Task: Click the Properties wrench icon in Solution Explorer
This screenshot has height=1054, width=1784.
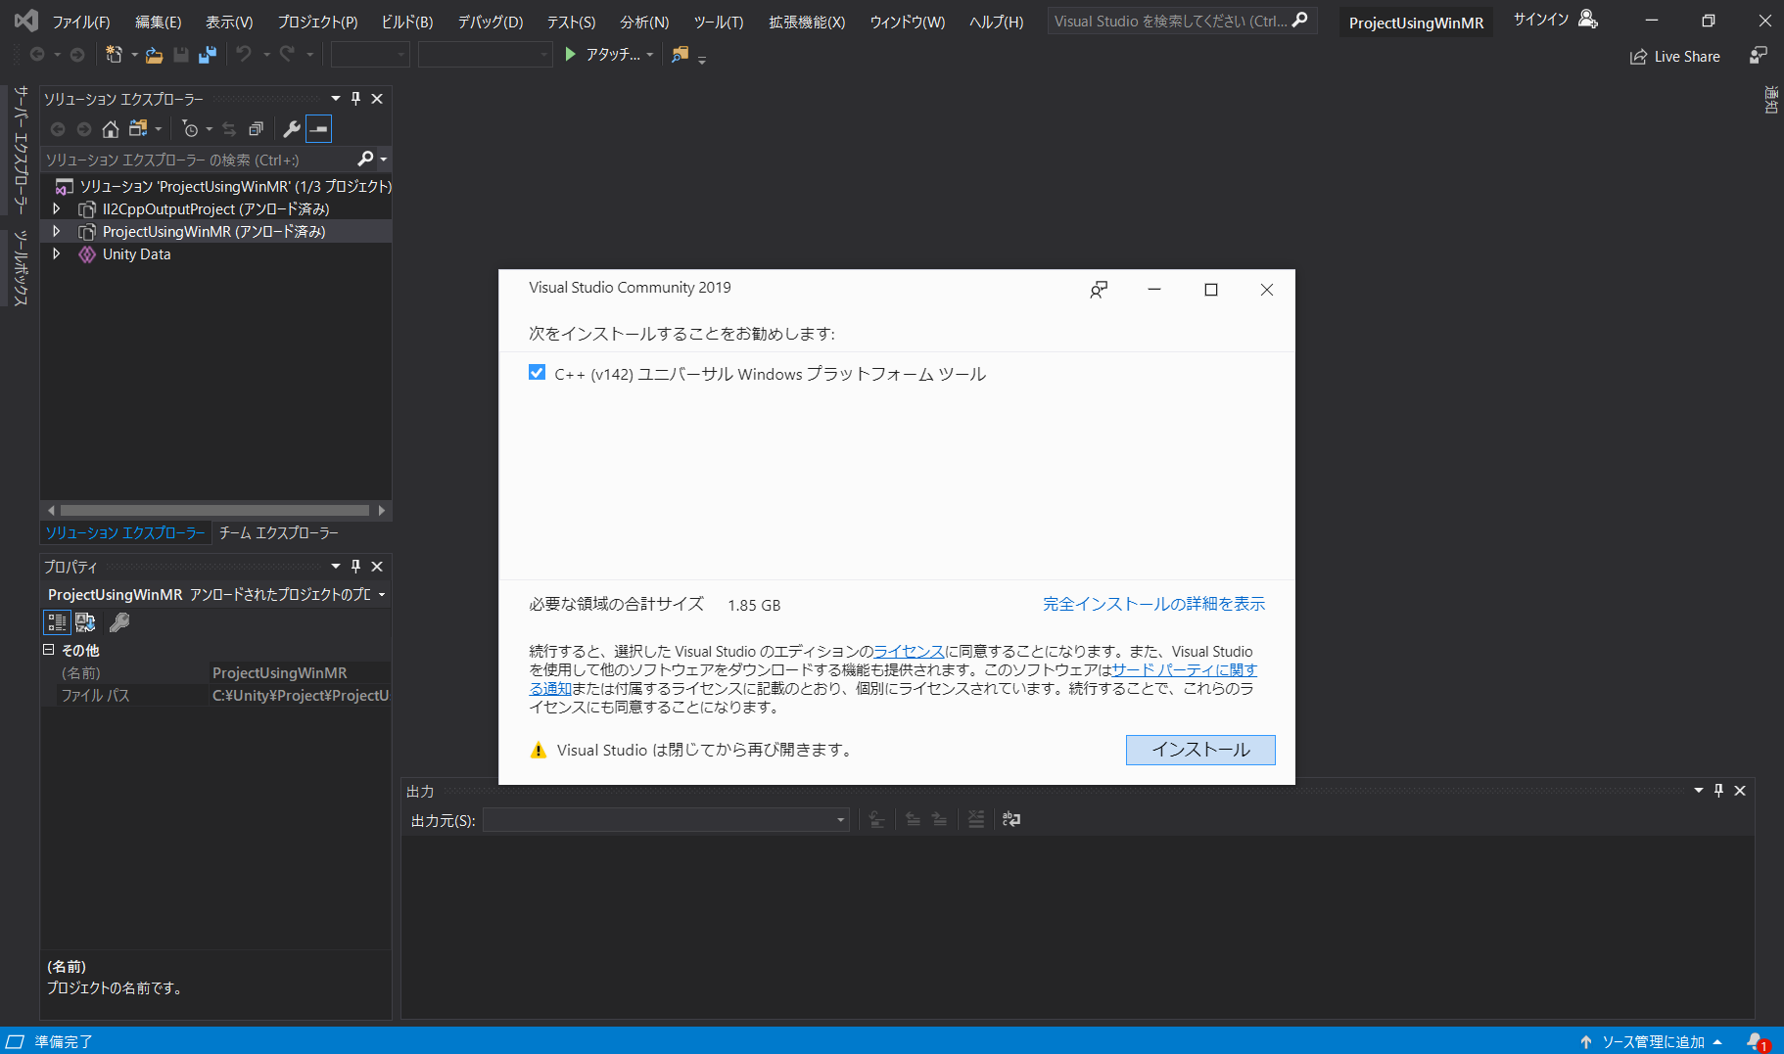Action: 292,128
